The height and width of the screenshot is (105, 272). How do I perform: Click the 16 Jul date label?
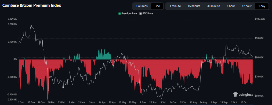(173, 103)
